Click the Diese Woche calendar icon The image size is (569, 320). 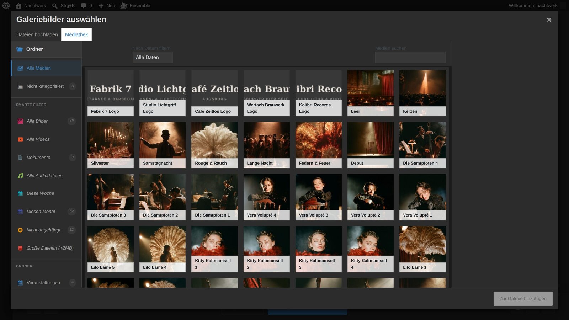tap(20, 193)
